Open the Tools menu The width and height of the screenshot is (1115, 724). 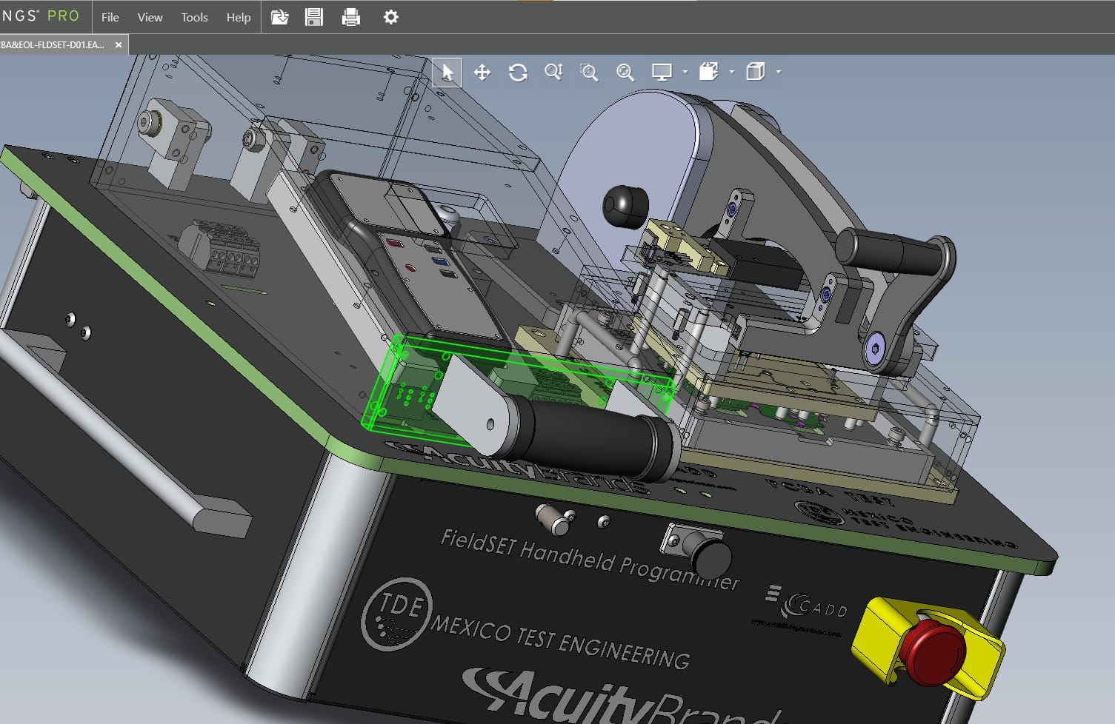coord(194,17)
